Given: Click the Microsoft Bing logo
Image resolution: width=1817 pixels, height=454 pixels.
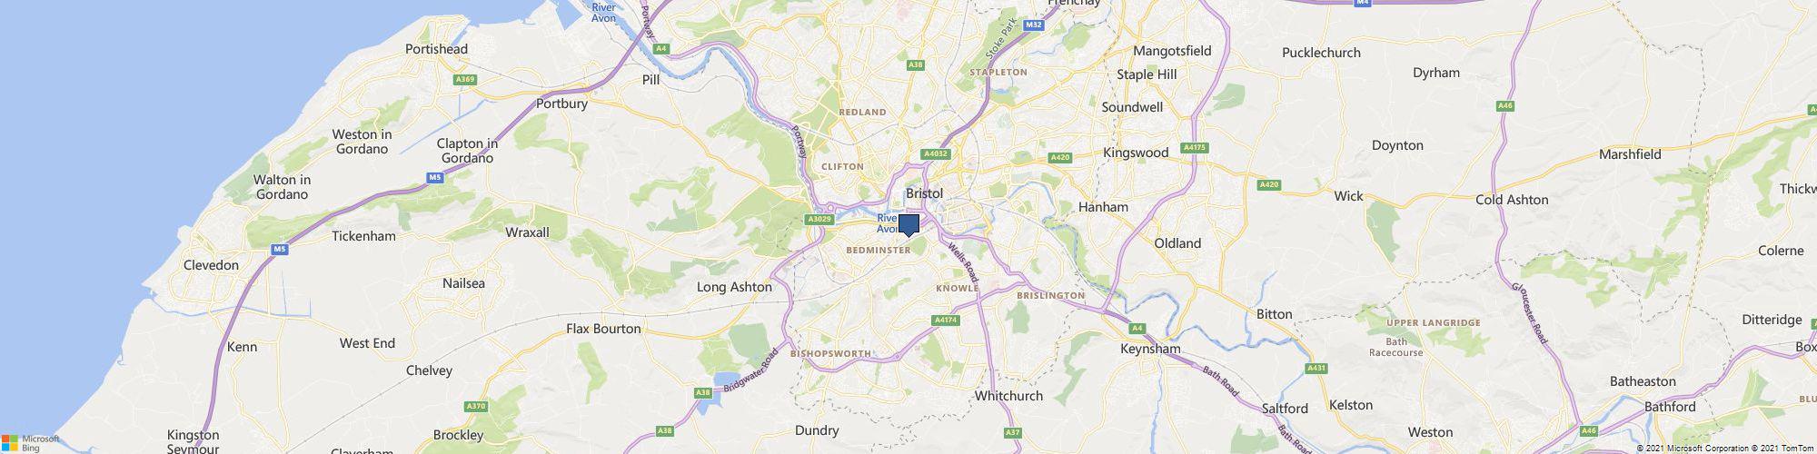Looking at the screenshot, I should (30, 443).
